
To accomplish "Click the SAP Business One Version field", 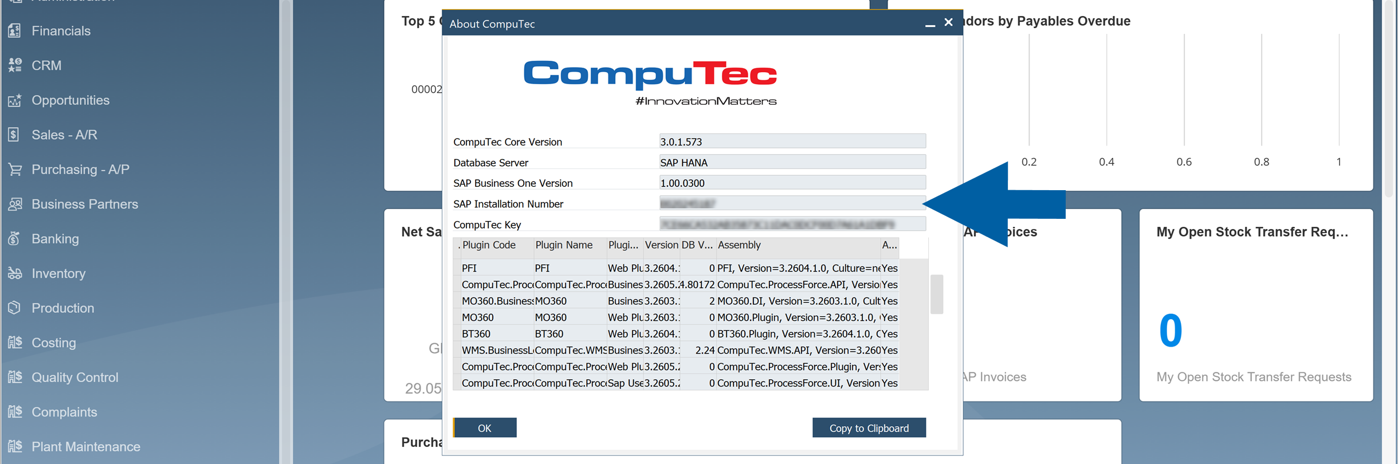I will click(x=792, y=183).
